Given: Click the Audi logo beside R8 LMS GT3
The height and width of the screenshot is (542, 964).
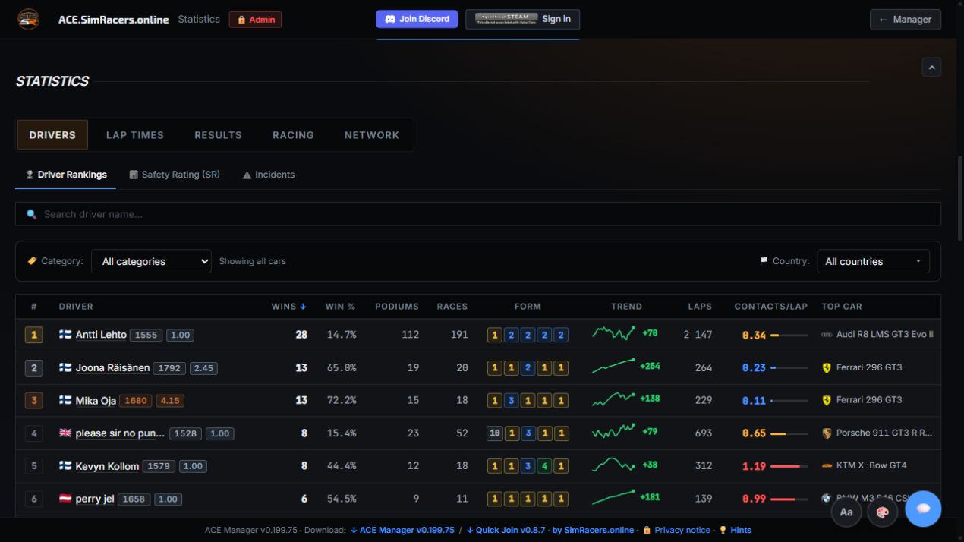Looking at the screenshot, I should tap(827, 335).
